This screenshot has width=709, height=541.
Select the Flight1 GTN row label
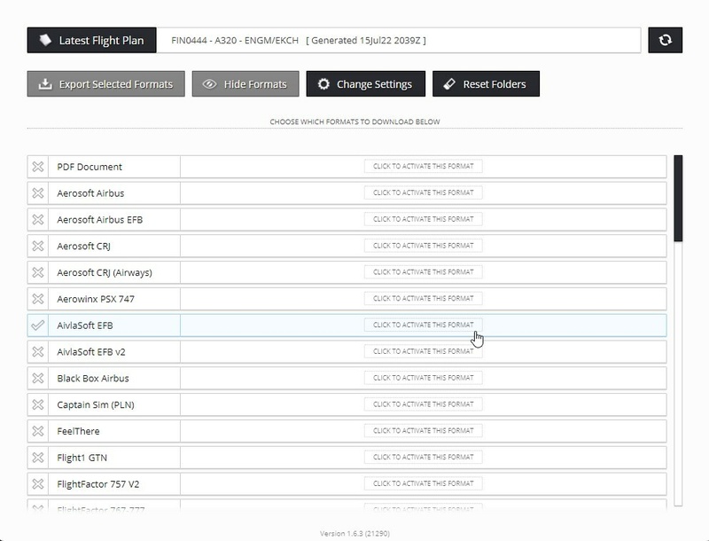click(x=82, y=458)
